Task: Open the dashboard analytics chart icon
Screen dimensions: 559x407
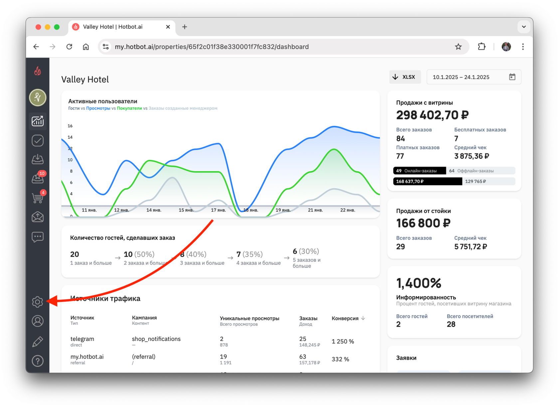Action: click(38, 121)
